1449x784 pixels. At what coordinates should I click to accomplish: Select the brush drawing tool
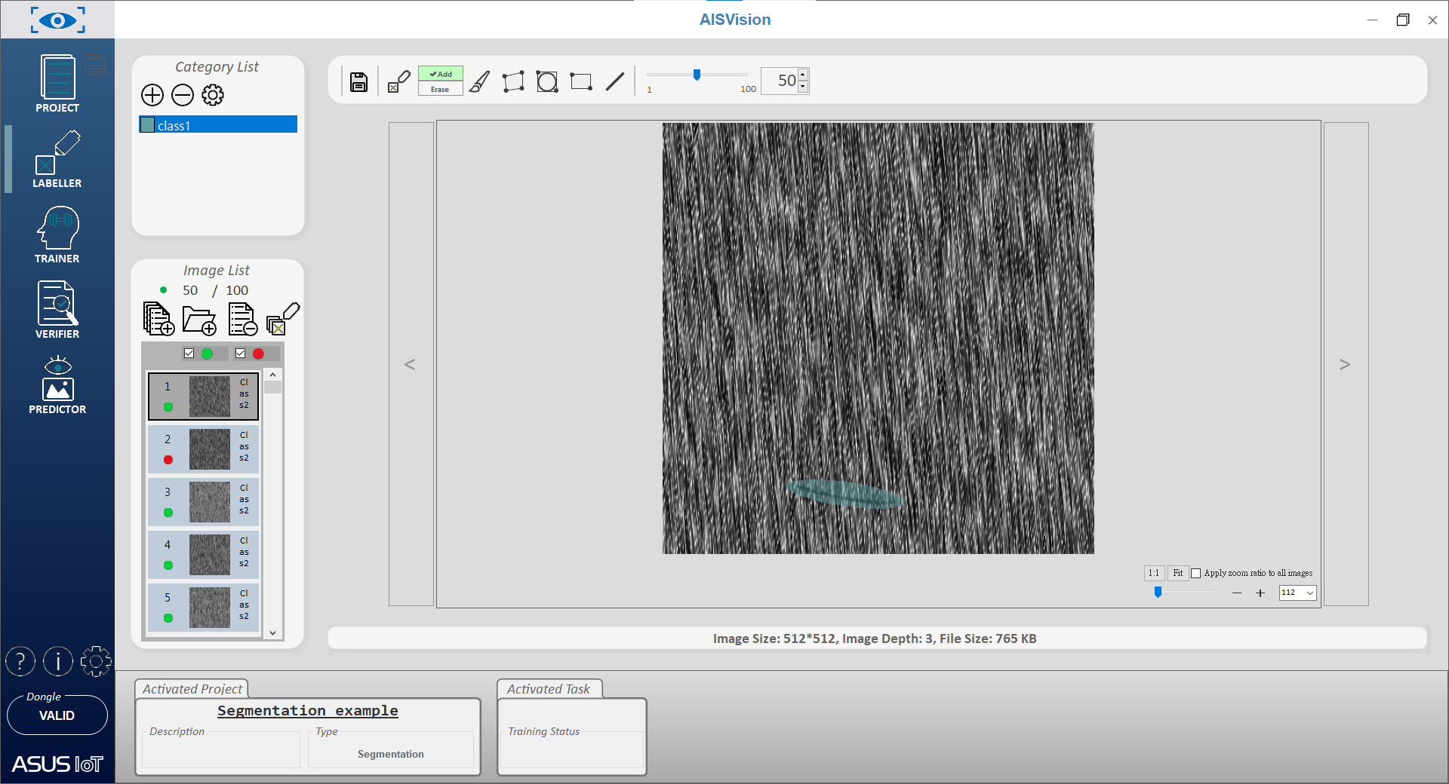(479, 81)
